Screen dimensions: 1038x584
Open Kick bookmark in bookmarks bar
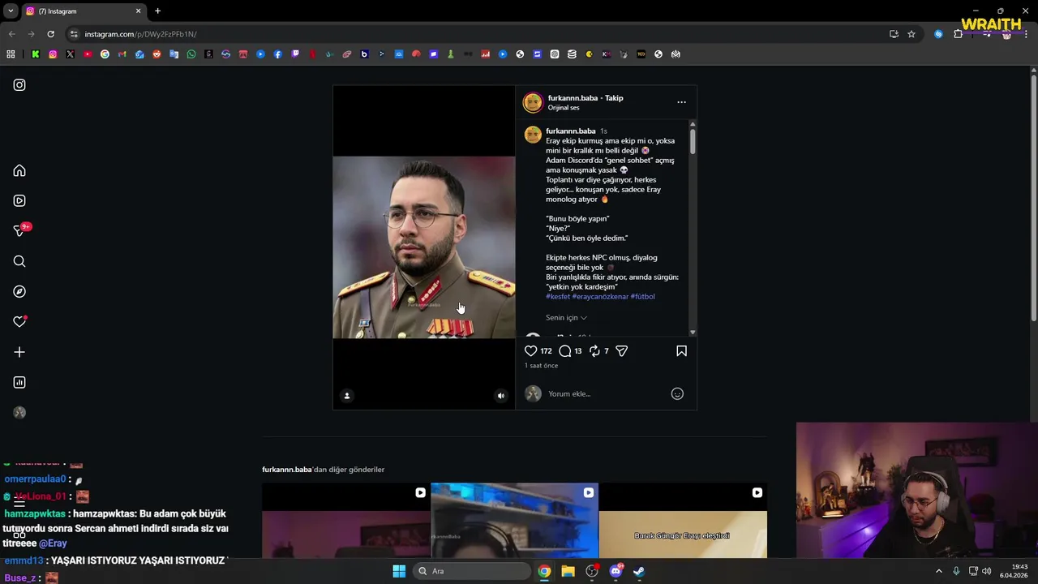point(36,54)
